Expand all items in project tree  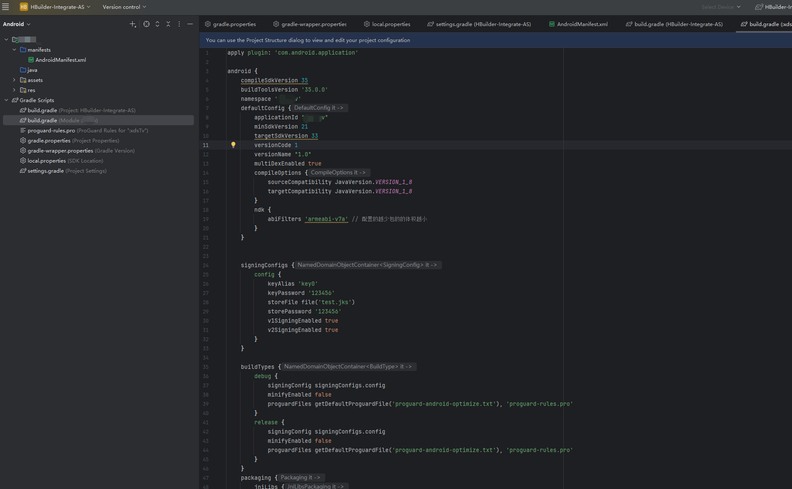pos(157,24)
